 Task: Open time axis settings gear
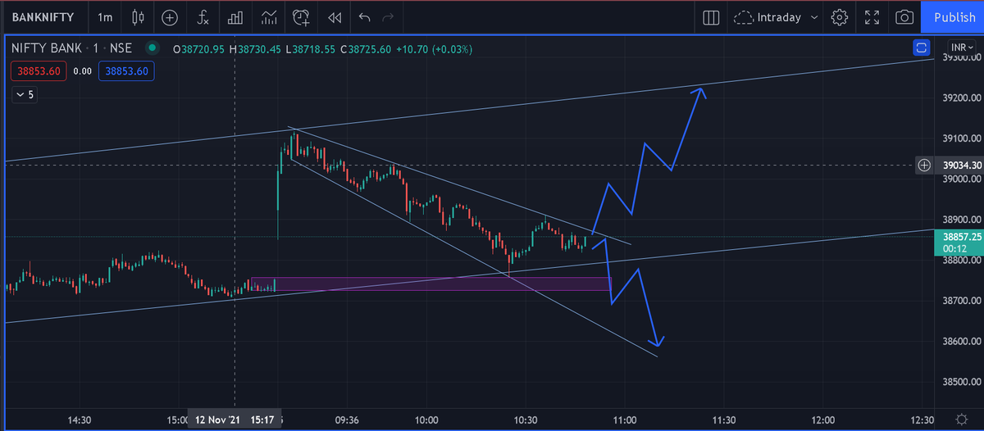(x=961, y=419)
